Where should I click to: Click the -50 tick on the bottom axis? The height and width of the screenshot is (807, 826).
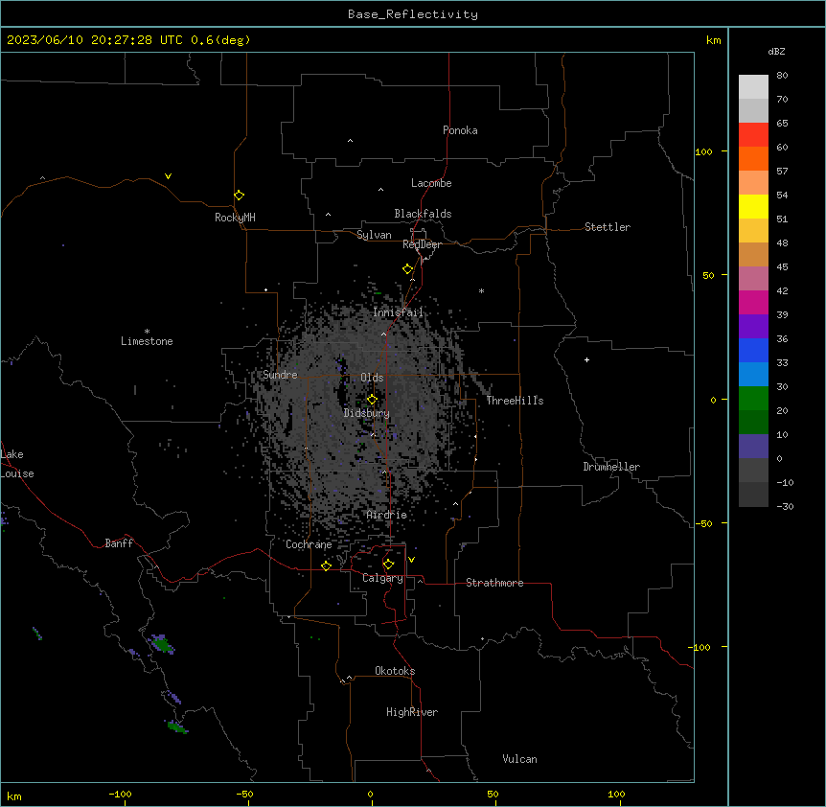click(x=244, y=794)
